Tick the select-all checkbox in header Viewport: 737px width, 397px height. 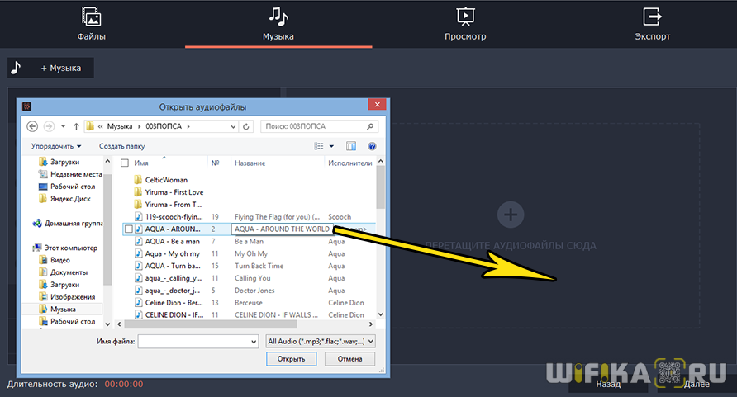tap(125, 163)
